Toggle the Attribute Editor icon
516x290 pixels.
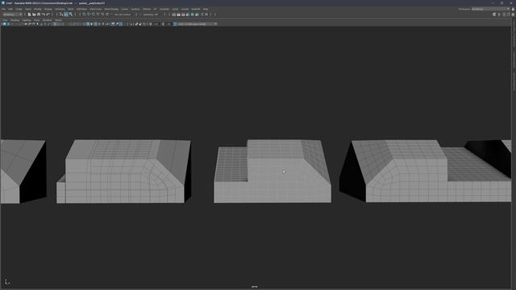tap(504, 14)
